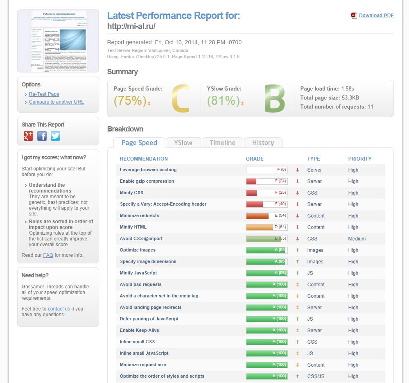The width and height of the screenshot is (409, 383).
Task: Click green arrow for Optimize order of styles
Action: 298,376
